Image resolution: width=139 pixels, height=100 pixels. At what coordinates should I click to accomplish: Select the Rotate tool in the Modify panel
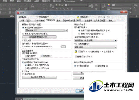click(x=10, y=5)
